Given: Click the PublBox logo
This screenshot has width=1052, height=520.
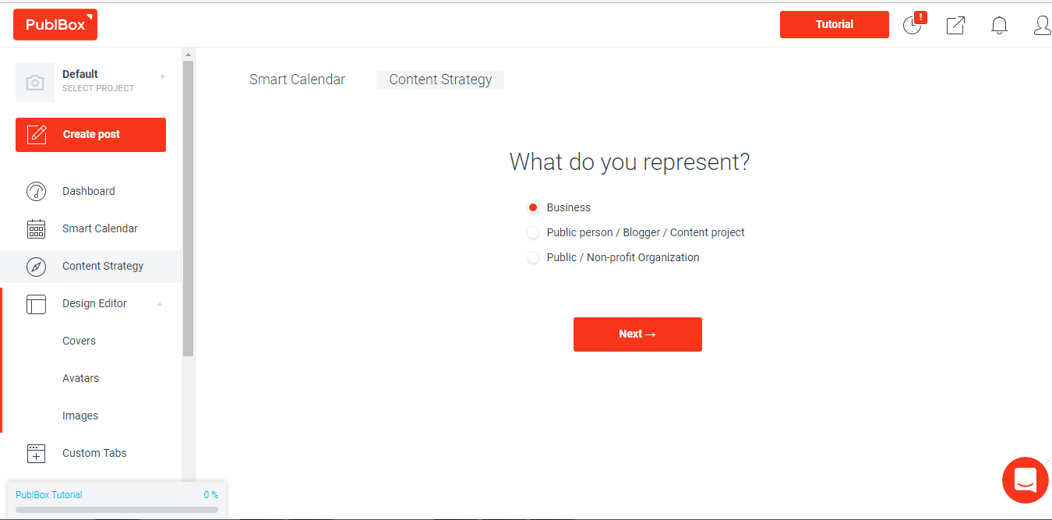Looking at the screenshot, I should pyautogui.click(x=55, y=25).
